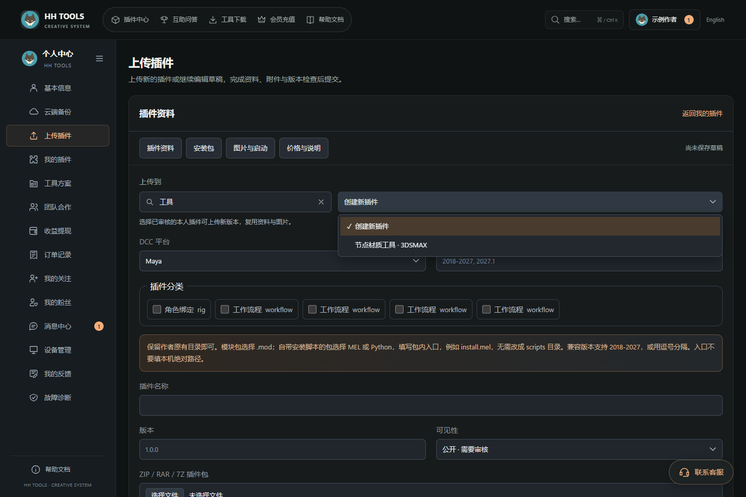Open 我的插件 from the sidebar

pyautogui.click(x=58, y=159)
